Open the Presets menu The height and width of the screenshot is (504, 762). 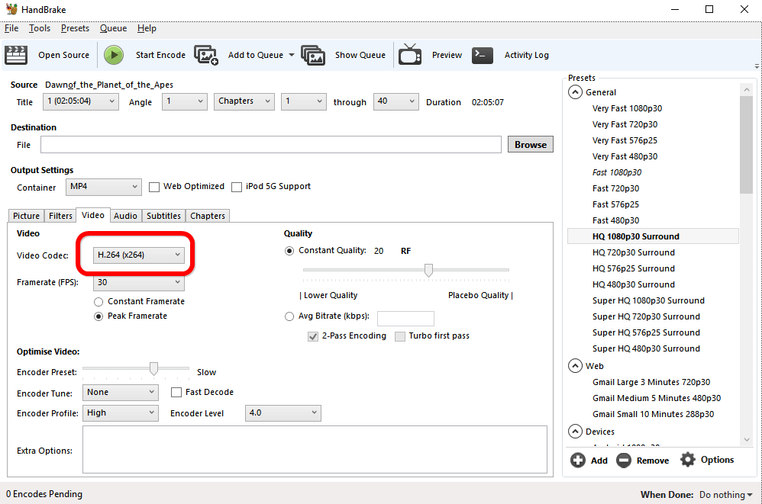[76, 28]
